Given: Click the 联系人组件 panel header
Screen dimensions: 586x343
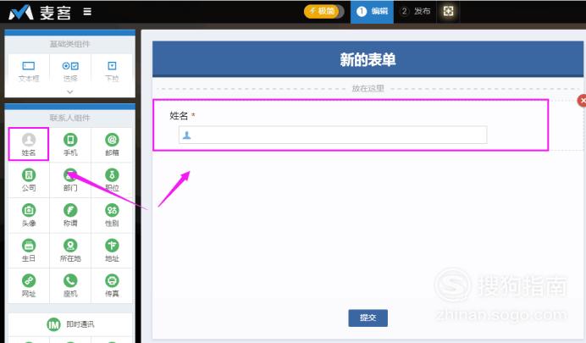Looking at the screenshot, I should (70, 118).
